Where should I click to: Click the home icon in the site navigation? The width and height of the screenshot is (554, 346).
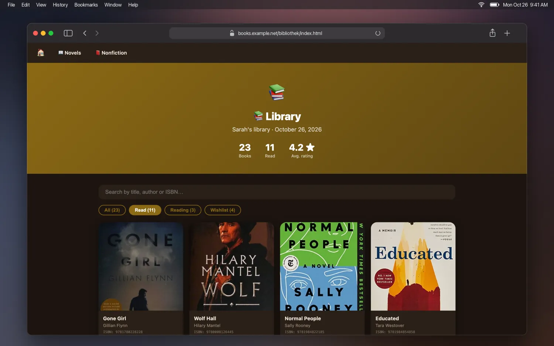pyautogui.click(x=41, y=53)
